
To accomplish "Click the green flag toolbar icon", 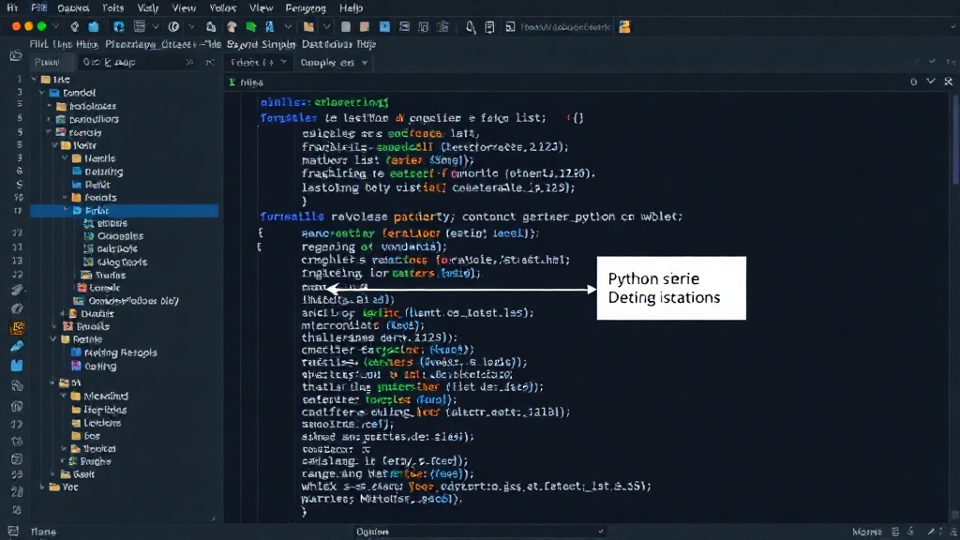I will tap(251, 27).
